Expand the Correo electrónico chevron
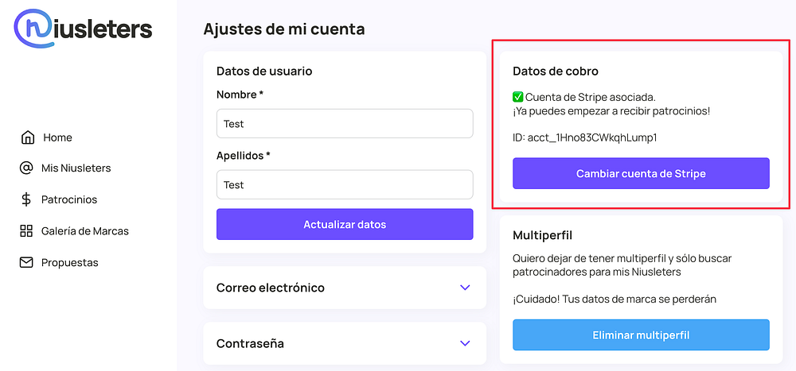This screenshot has height=371, width=796. [x=466, y=288]
